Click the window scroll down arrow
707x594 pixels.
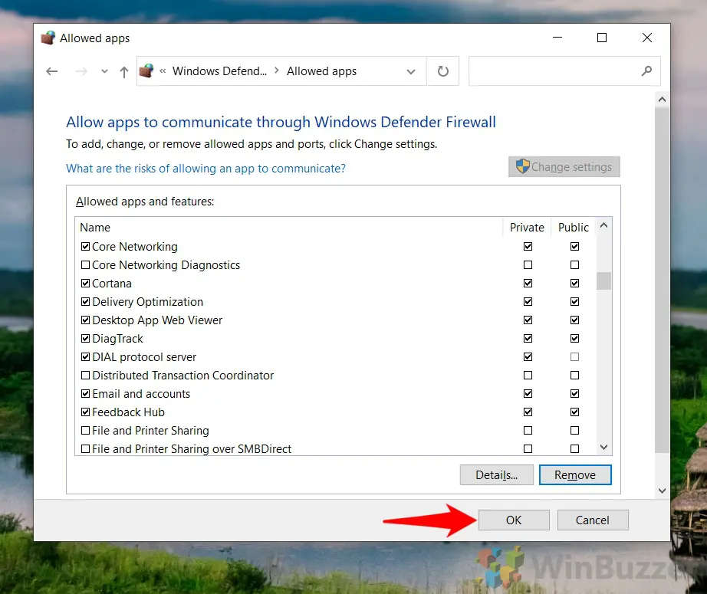[662, 491]
